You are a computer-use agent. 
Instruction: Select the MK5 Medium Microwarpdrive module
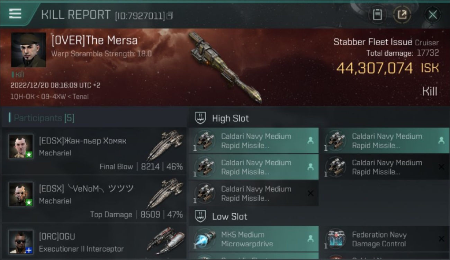click(x=253, y=239)
